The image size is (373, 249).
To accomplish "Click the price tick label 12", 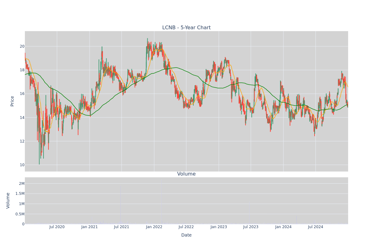I will point(22,141).
